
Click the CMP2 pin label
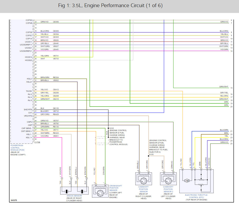pos(30,122)
